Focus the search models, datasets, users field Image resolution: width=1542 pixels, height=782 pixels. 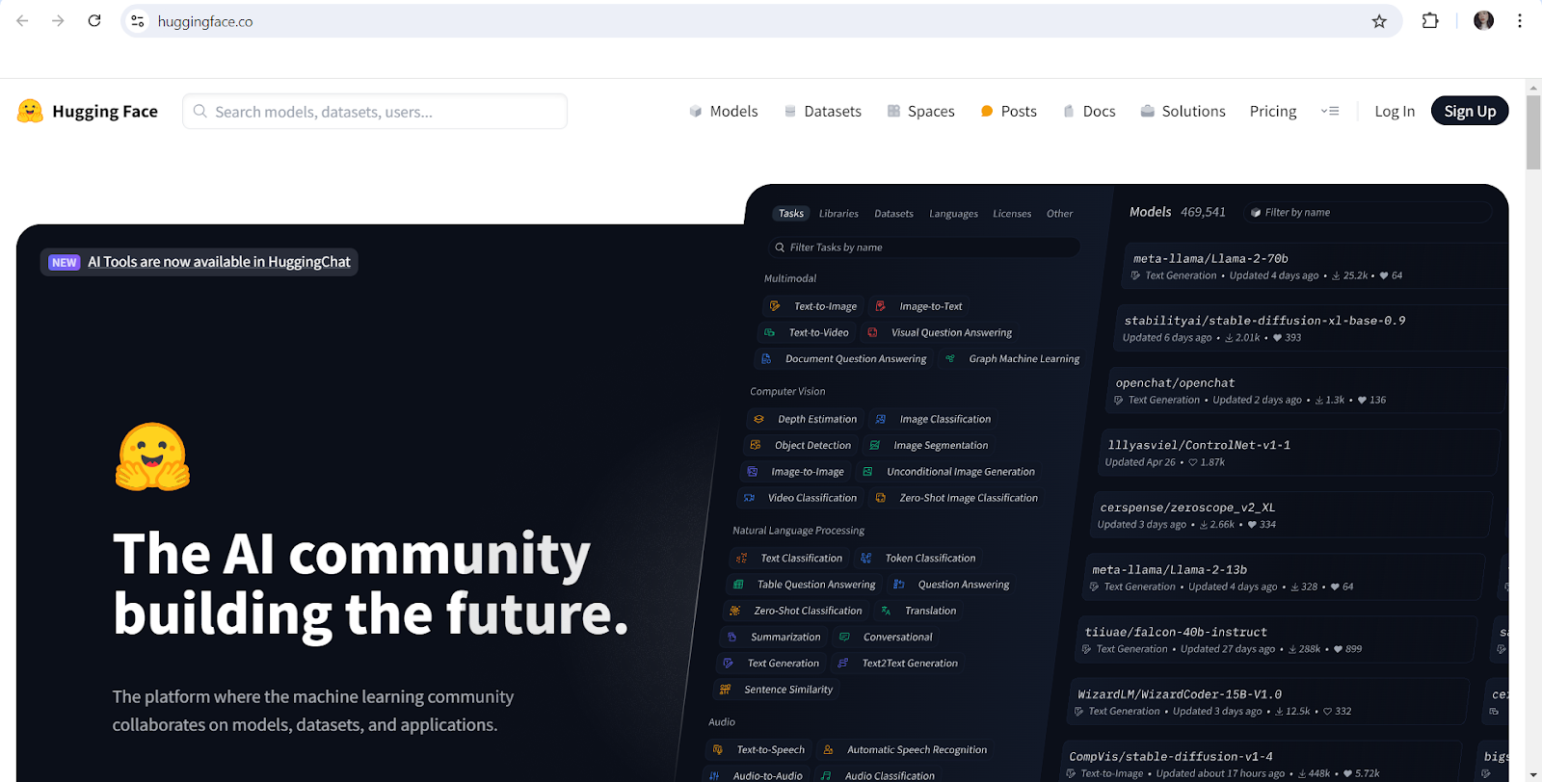pyautogui.click(x=375, y=111)
